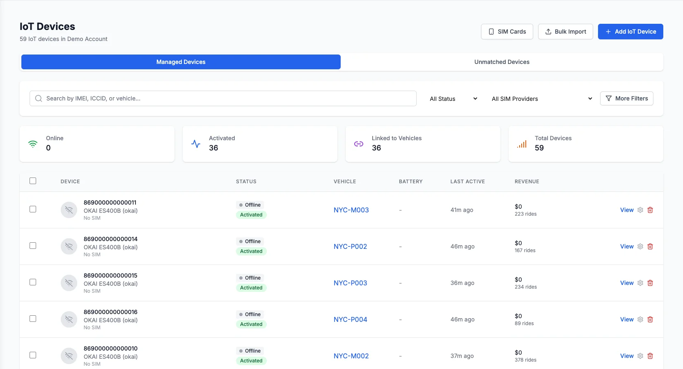Open vehicle link NYC-P003
The height and width of the screenshot is (369, 683).
pos(351,283)
